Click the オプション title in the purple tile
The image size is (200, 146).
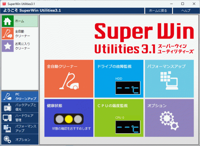pyautogui.click(x=157, y=106)
